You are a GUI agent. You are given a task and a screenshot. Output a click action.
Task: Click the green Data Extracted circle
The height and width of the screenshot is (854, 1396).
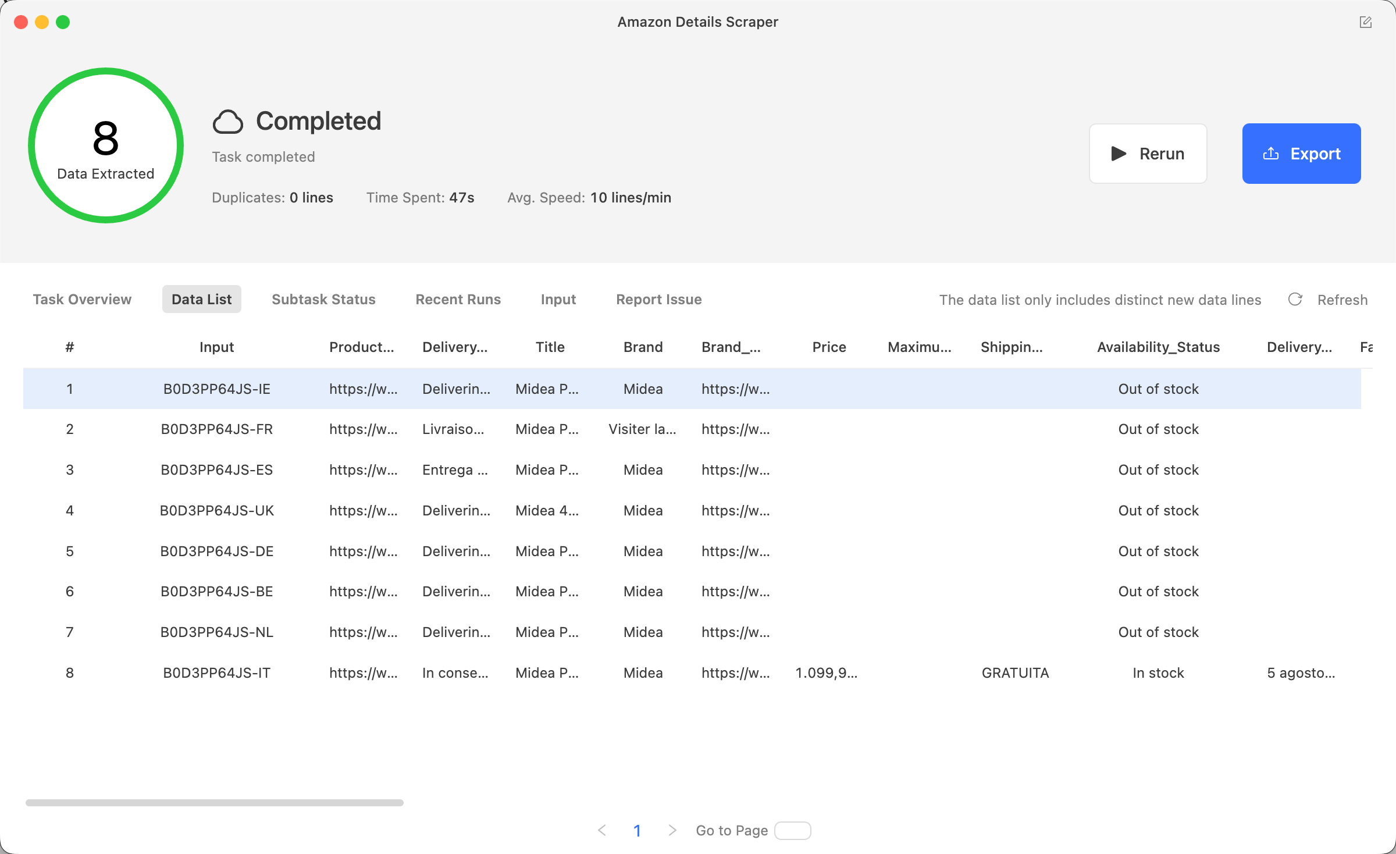pos(106,145)
